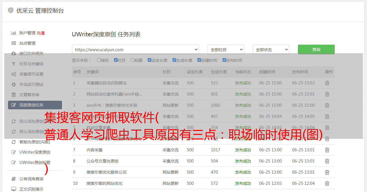Open 手动运行测试 sidebar link
Viewport: 367px width, 192px height.
coord(31,84)
